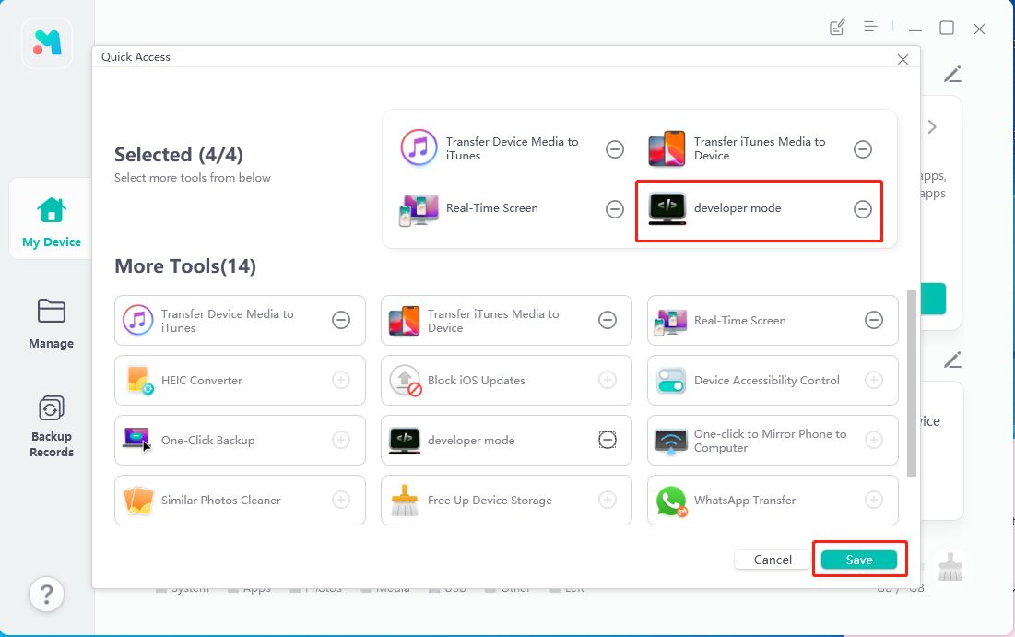Cancel the Quick Access changes
The height and width of the screenshot is (637, 1015).
click(773, 560)
